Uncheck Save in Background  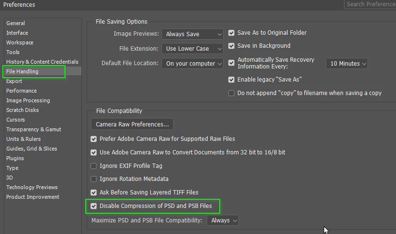point(231,46)
